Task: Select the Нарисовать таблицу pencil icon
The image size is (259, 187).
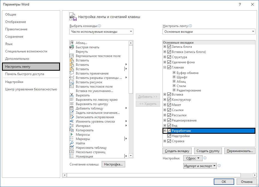Action: pos(72,148)
